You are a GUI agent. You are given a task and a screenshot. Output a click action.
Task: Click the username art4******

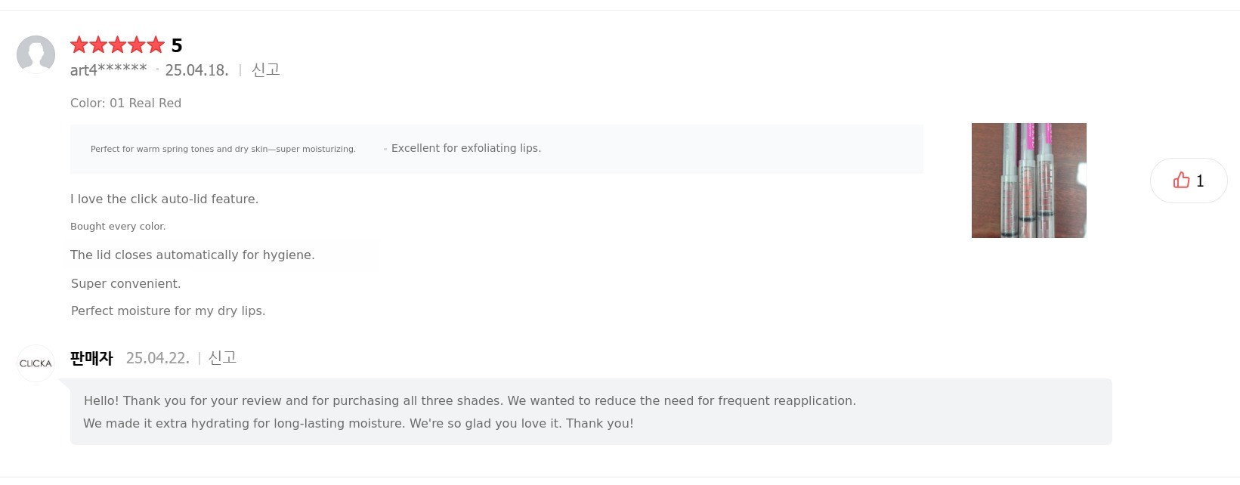pyautogui.click(x=108, y=70)
